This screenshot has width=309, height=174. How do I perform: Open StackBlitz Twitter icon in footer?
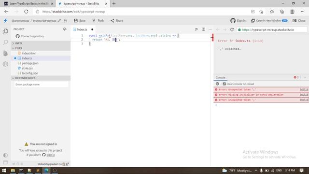[14, 164]
